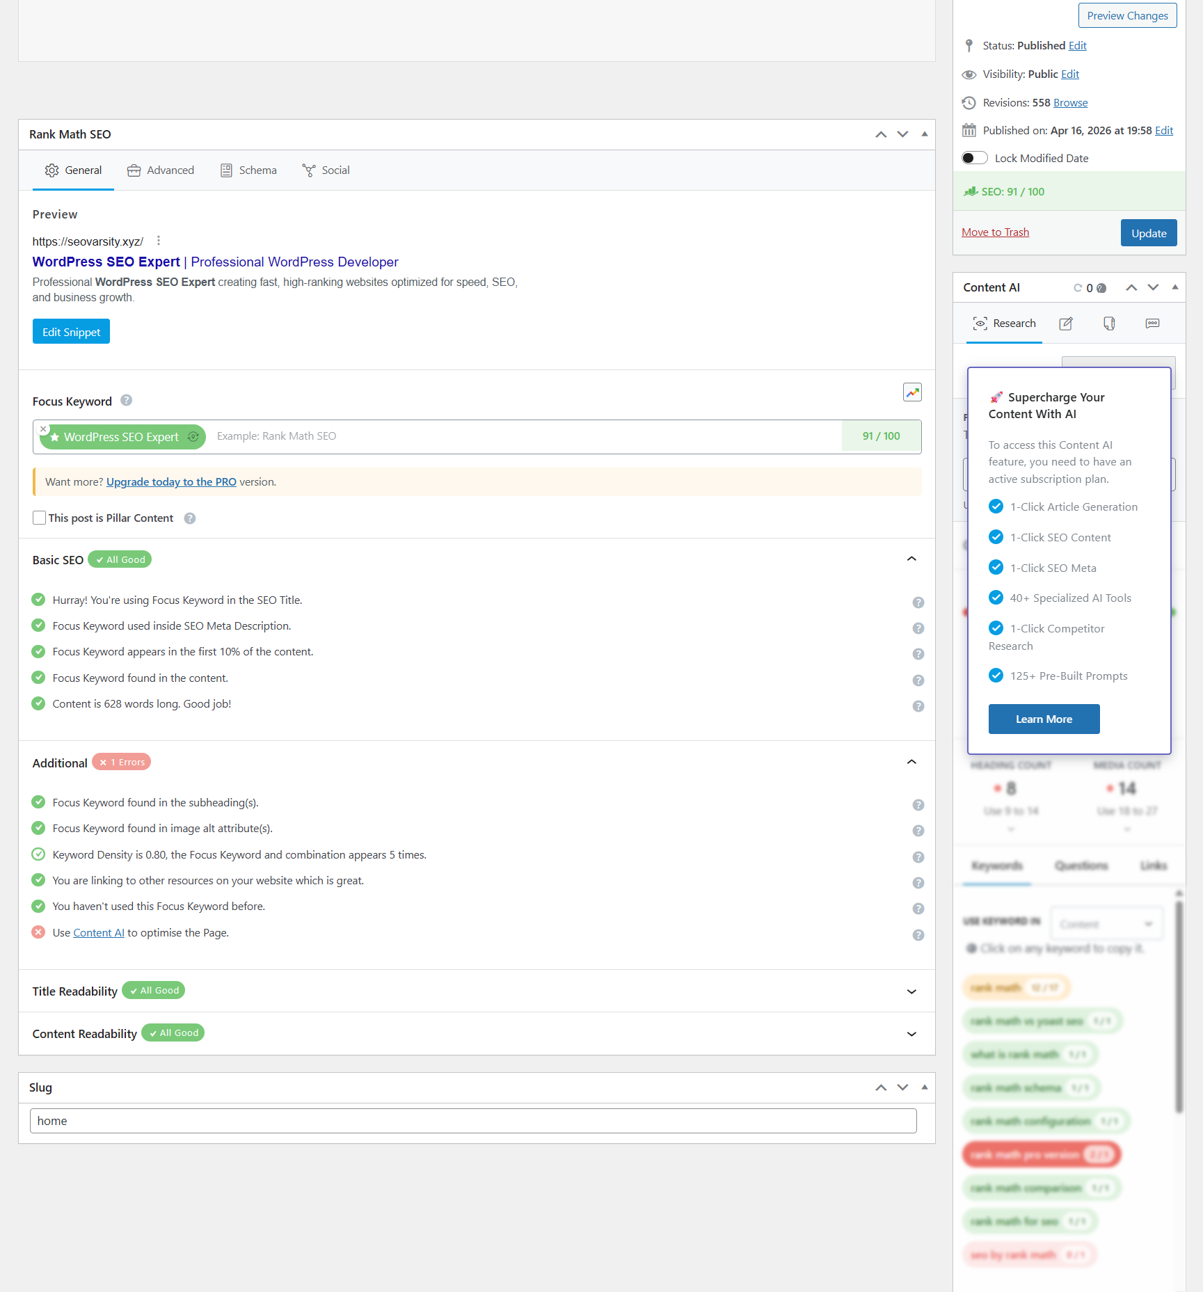Move Rank Math SEO panel down
The width and height of the screenshot is (1203, 1292).
[x=902, y=134]
